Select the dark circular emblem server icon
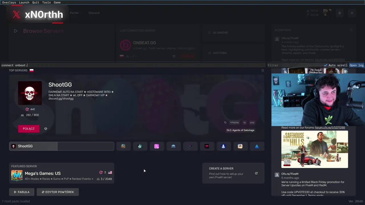The image size is (365, 205). coord(190,146)
